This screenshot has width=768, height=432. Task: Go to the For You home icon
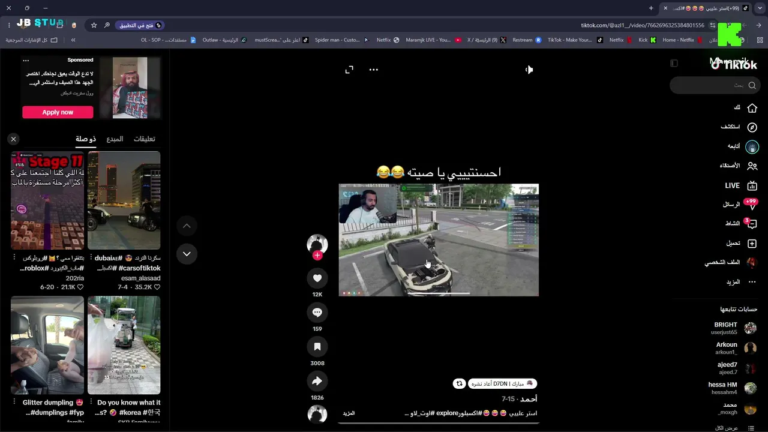pos(752,107)
